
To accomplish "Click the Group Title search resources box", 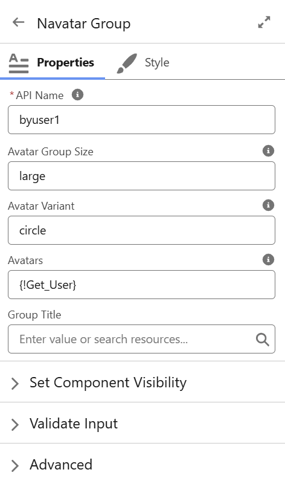I will click(141, 339).
